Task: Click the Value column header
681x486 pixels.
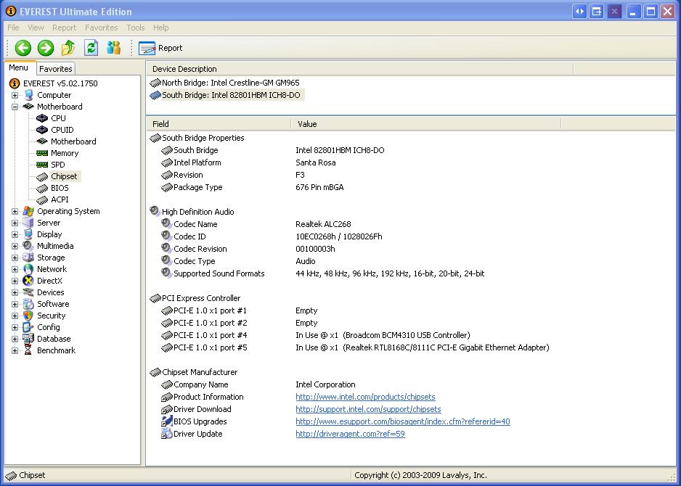Action: (x=425, y=124)
